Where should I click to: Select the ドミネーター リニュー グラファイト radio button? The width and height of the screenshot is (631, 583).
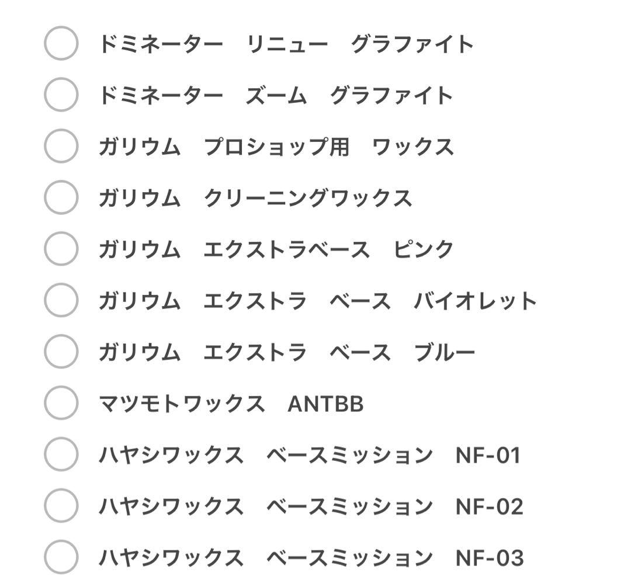[x=61, y=44]
